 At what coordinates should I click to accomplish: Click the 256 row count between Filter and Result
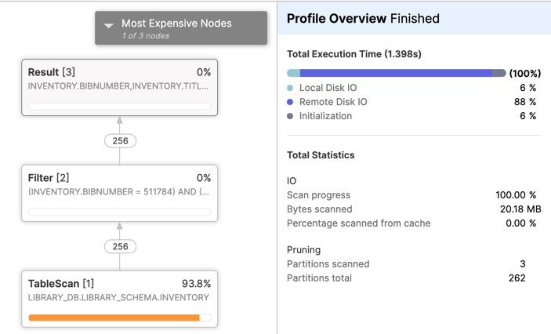pos(120,141)
